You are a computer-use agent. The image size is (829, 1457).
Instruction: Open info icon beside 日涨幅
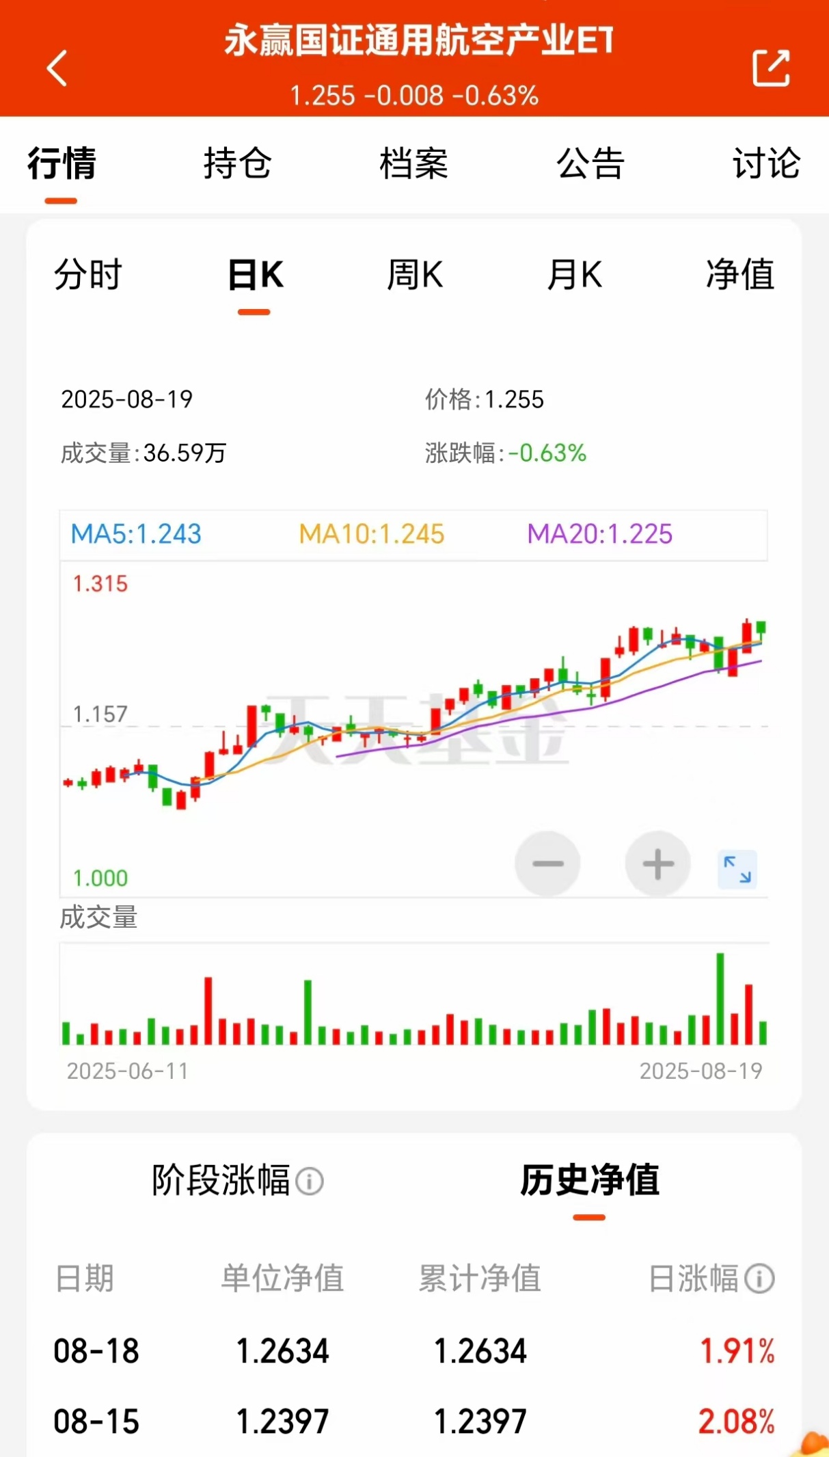click(759, 1279)
